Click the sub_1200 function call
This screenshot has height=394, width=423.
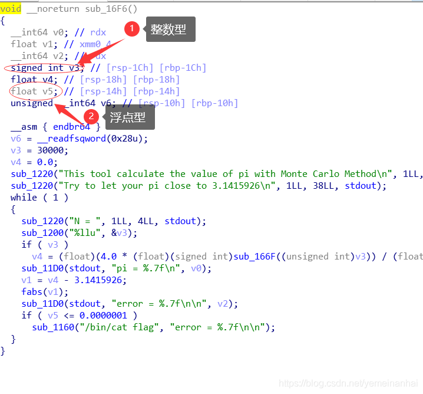[x=42, y=233]
